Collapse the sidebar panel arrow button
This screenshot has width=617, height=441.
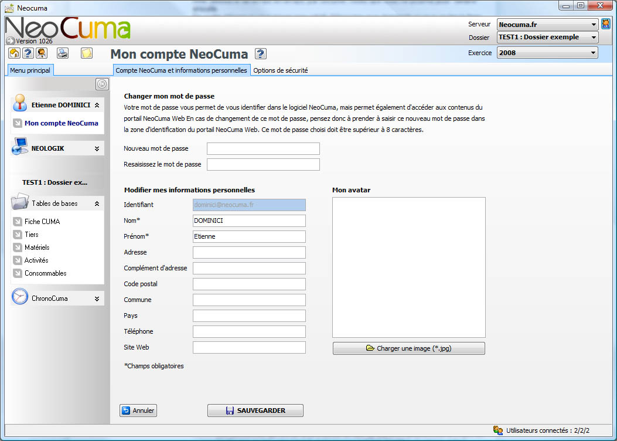pyautogui.click(x=102, y=84)
